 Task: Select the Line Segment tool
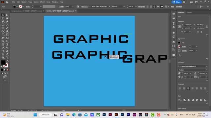click(x=7, y=25)
